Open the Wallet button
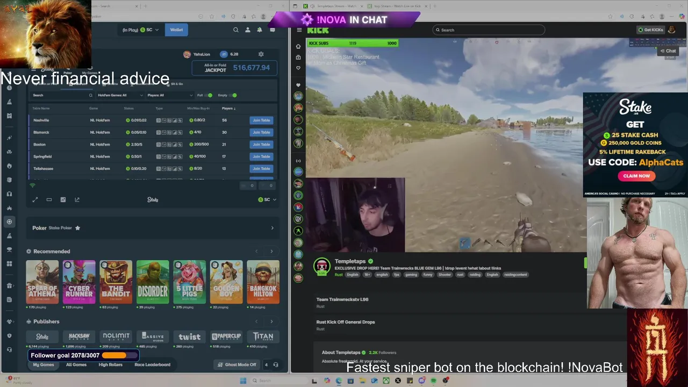Screen dimensions: 688x387 click(176, 30)
